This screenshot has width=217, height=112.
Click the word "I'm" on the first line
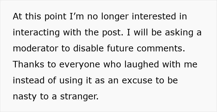(x=77, y=16)
